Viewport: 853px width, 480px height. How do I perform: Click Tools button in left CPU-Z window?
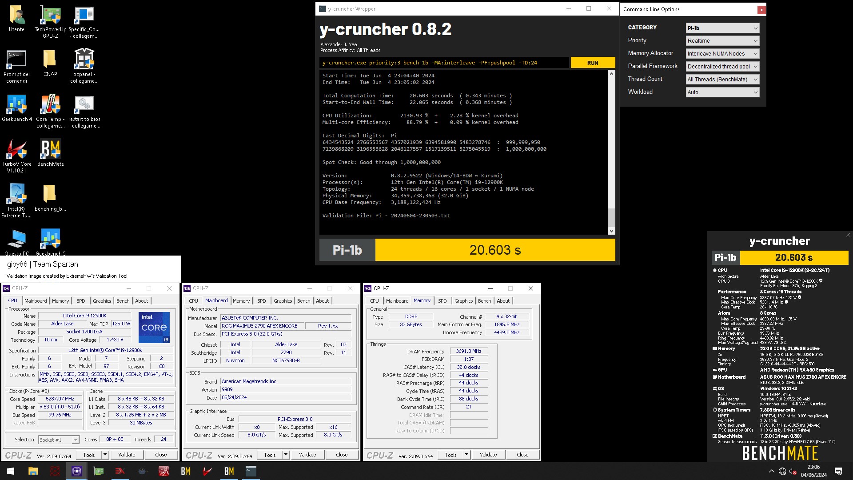89,455
